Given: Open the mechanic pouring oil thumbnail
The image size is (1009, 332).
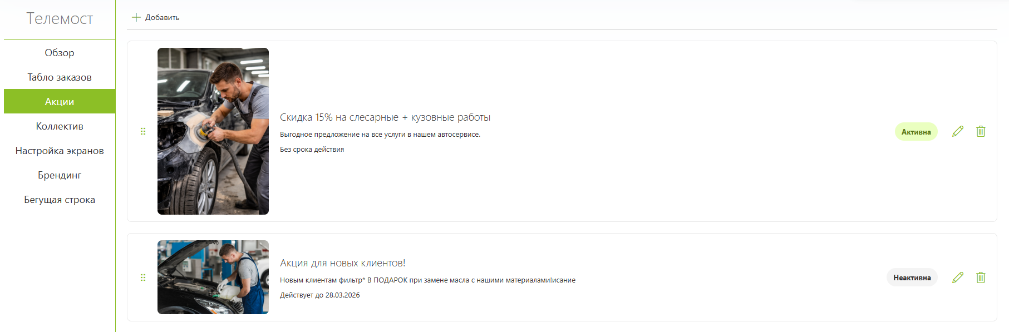Looking at the screenshot, I should coord(213,277).
